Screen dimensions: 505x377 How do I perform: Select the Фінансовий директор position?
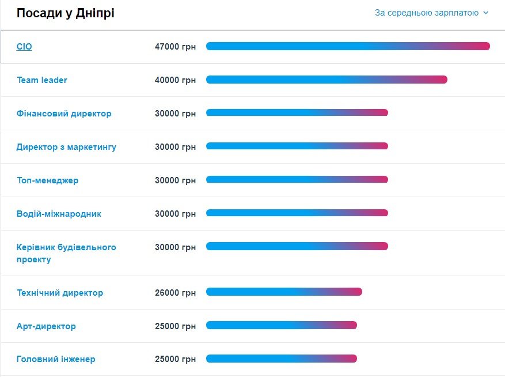tap(64, 114)
